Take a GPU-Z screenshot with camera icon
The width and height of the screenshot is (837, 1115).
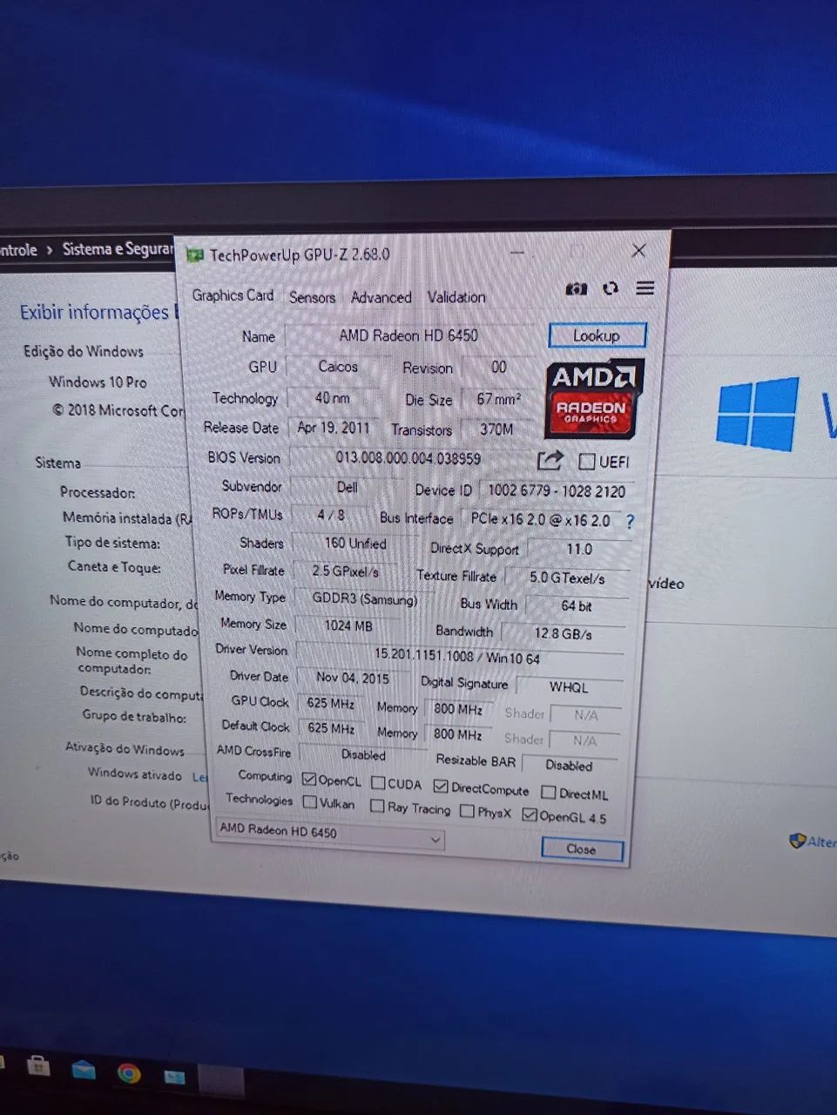[x=576, y=288]
